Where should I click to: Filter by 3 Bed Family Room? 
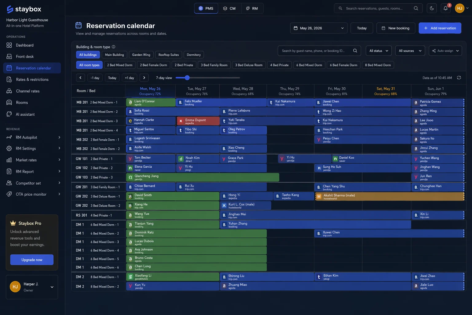coord(214,65)
